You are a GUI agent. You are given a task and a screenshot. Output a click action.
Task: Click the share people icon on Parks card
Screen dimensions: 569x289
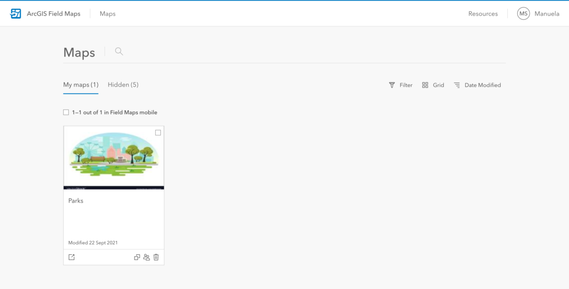146,257
